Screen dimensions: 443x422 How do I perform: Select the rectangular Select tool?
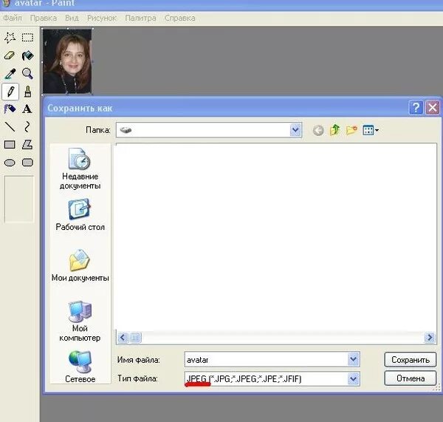point(27,38)
